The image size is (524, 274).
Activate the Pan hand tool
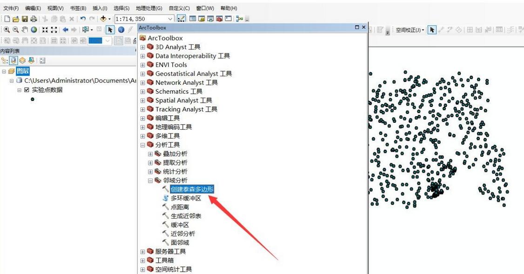point(25,30)
